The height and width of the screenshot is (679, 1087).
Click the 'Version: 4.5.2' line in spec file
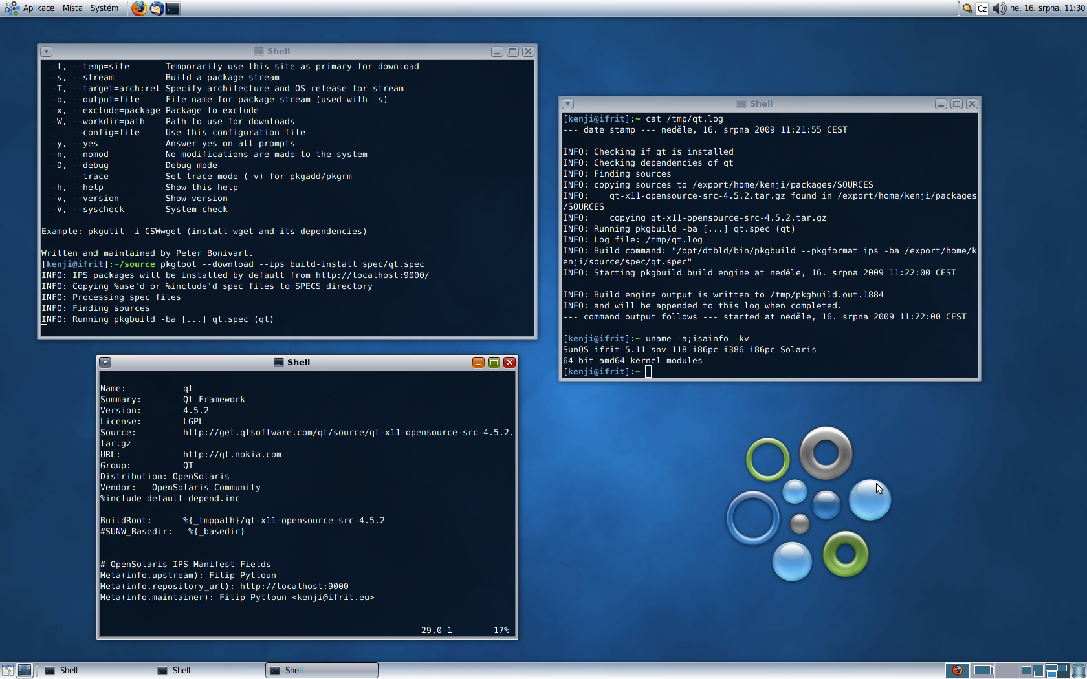tap(155, 411)
